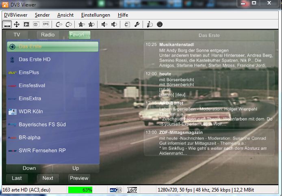Select BR-alpha channel

click(x=53, y=138)
